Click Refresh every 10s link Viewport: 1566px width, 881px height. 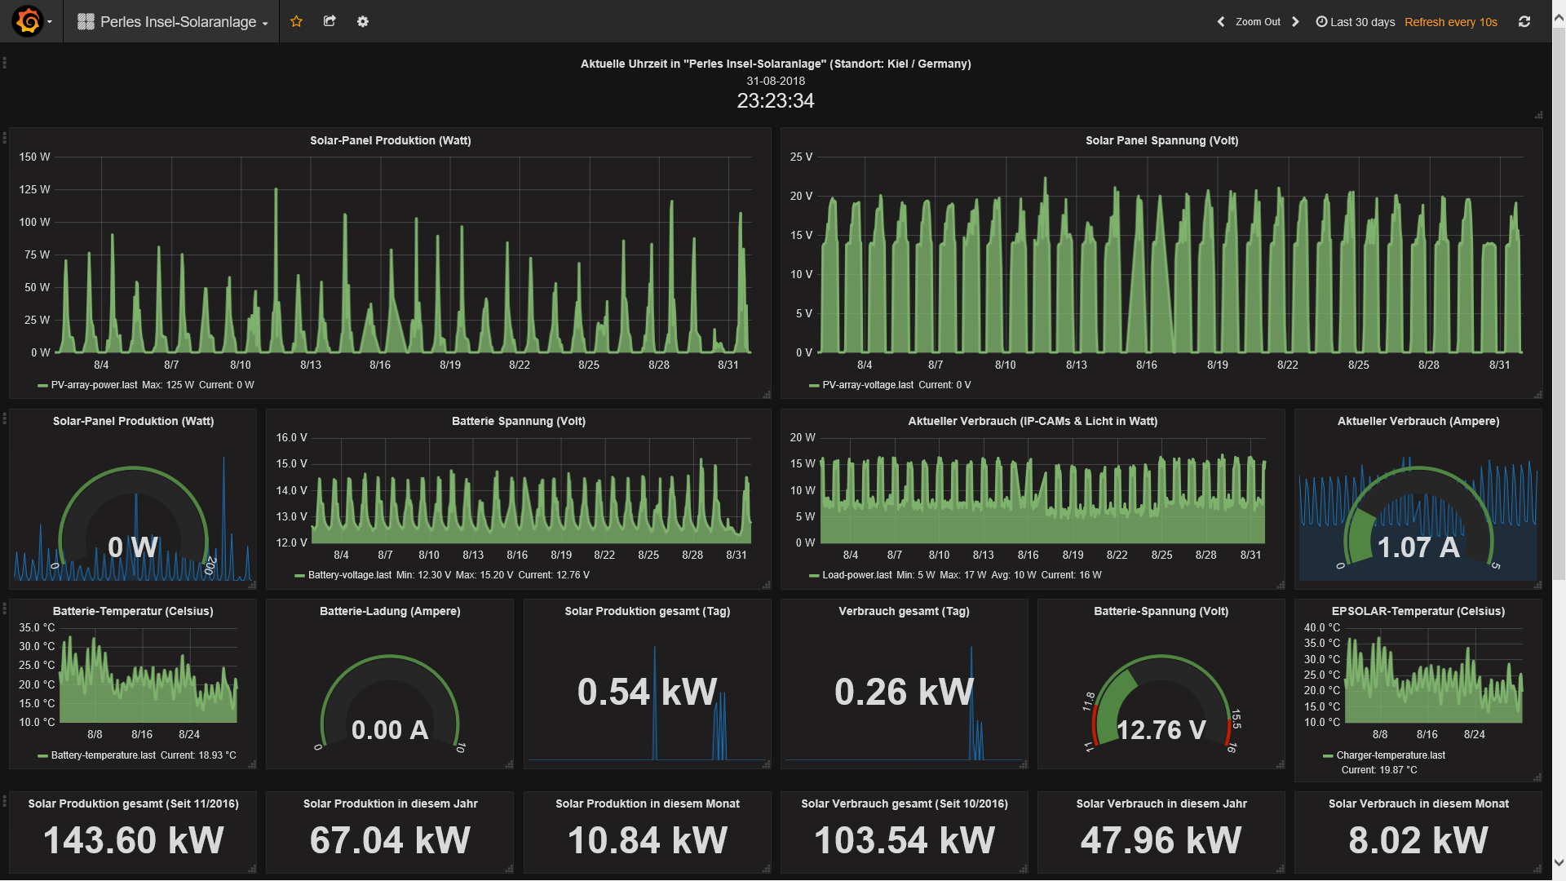tap(1451, 22)
